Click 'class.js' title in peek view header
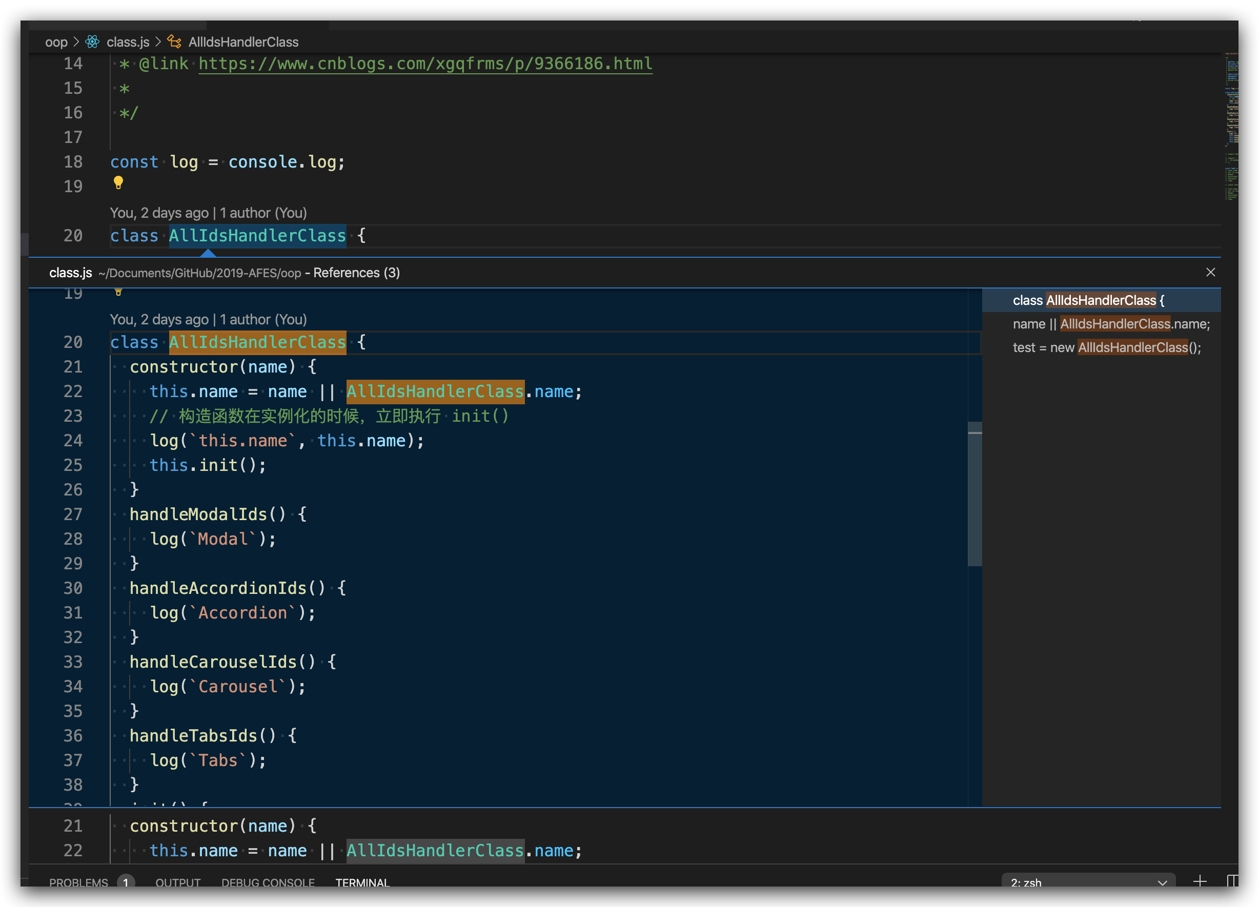Image resolution: width=1259 pixels, height=907 pixels. 71,273
